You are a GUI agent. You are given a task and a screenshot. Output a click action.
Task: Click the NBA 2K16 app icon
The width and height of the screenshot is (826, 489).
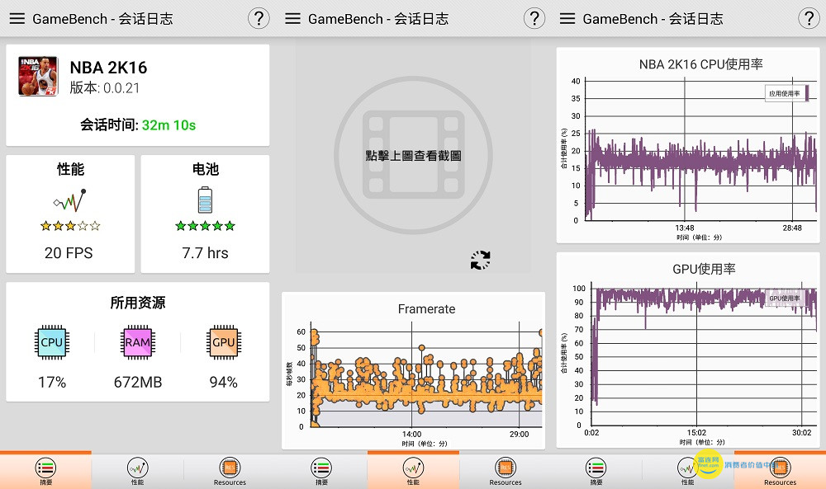click(38, 76)
